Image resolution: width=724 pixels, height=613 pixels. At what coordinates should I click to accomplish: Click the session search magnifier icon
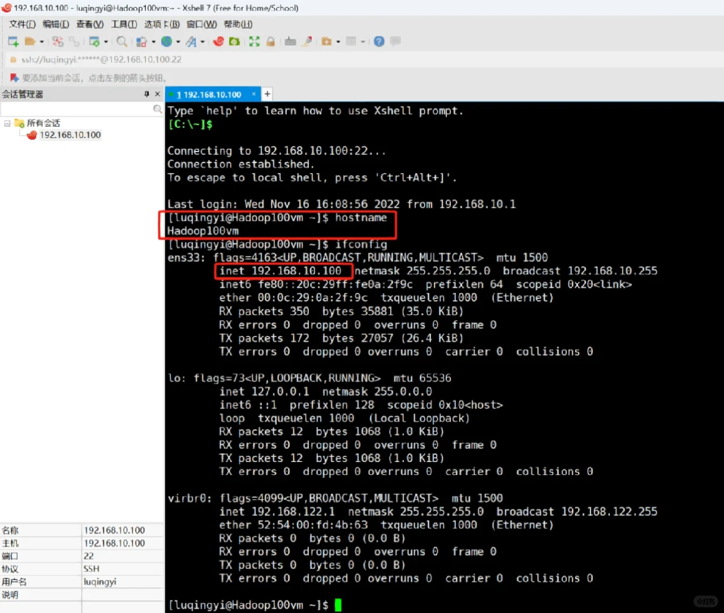[157, 109]
